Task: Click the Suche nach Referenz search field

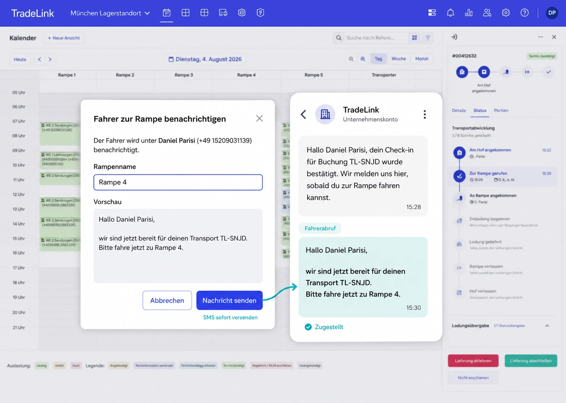Action: coord(370,38)
